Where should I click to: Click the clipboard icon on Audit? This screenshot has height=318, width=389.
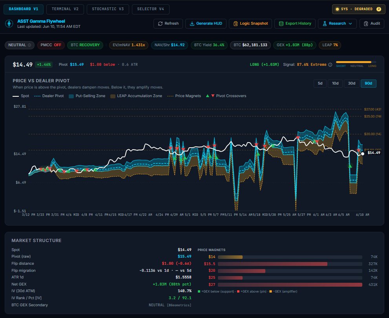point(366,23)
